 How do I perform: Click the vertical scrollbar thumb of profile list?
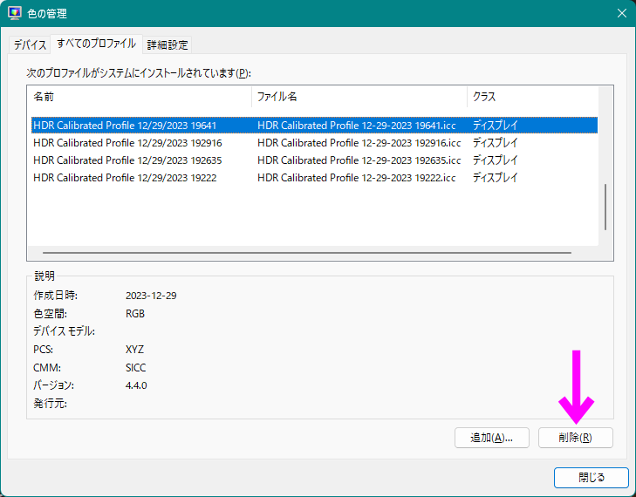[x=605, y=208]
